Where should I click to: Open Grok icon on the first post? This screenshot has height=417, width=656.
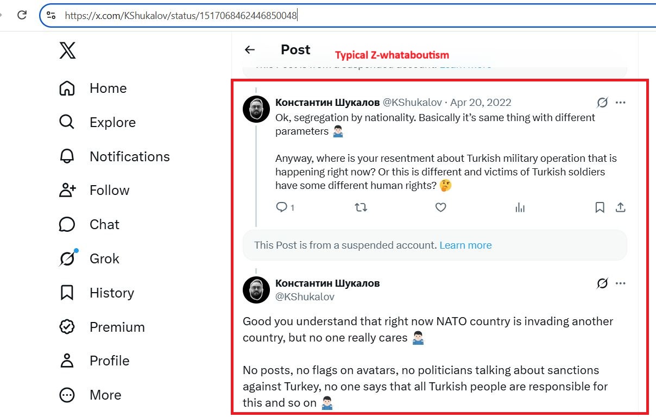(602, 103)
